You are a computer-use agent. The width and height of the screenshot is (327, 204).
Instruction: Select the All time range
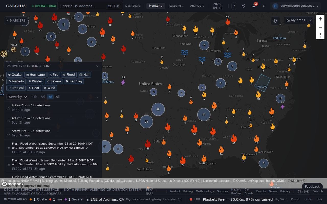(58, 97)
